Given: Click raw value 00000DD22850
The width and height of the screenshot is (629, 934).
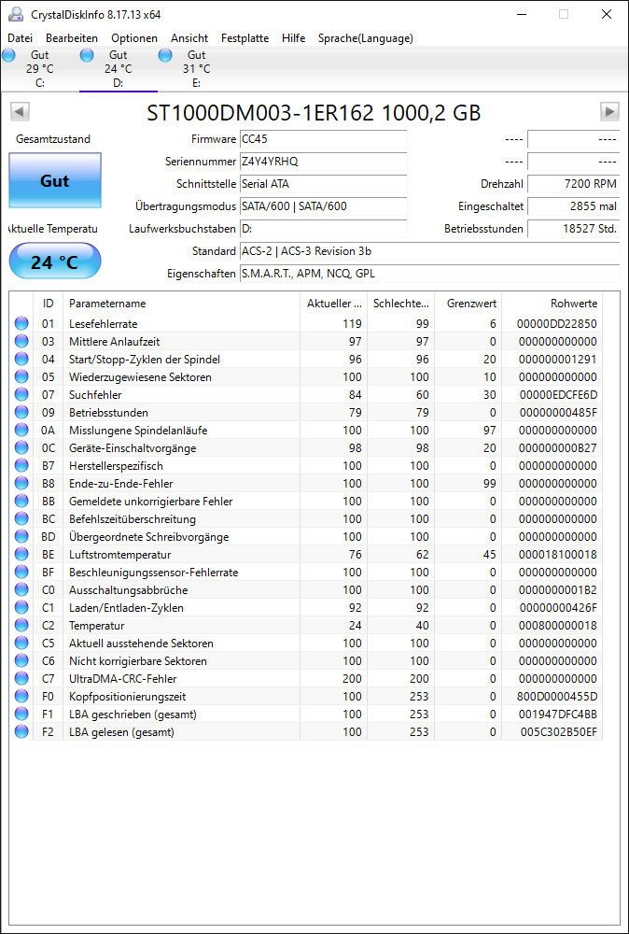Looking at the screenshot, I should click(x=557, y=324).
